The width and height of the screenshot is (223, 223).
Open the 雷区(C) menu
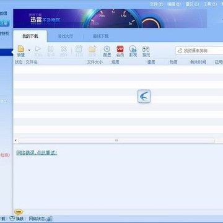pyautogui.click(x=192, y=4)
